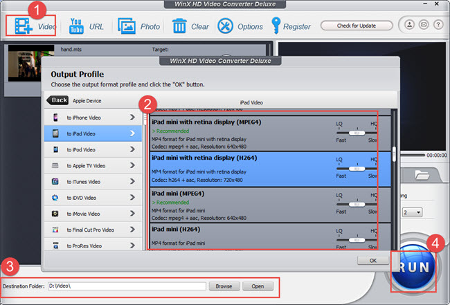This screenshot has width=450, height=305.
Task: Expand the to iMovie Video arrow
Action: (x=132, y=214)
